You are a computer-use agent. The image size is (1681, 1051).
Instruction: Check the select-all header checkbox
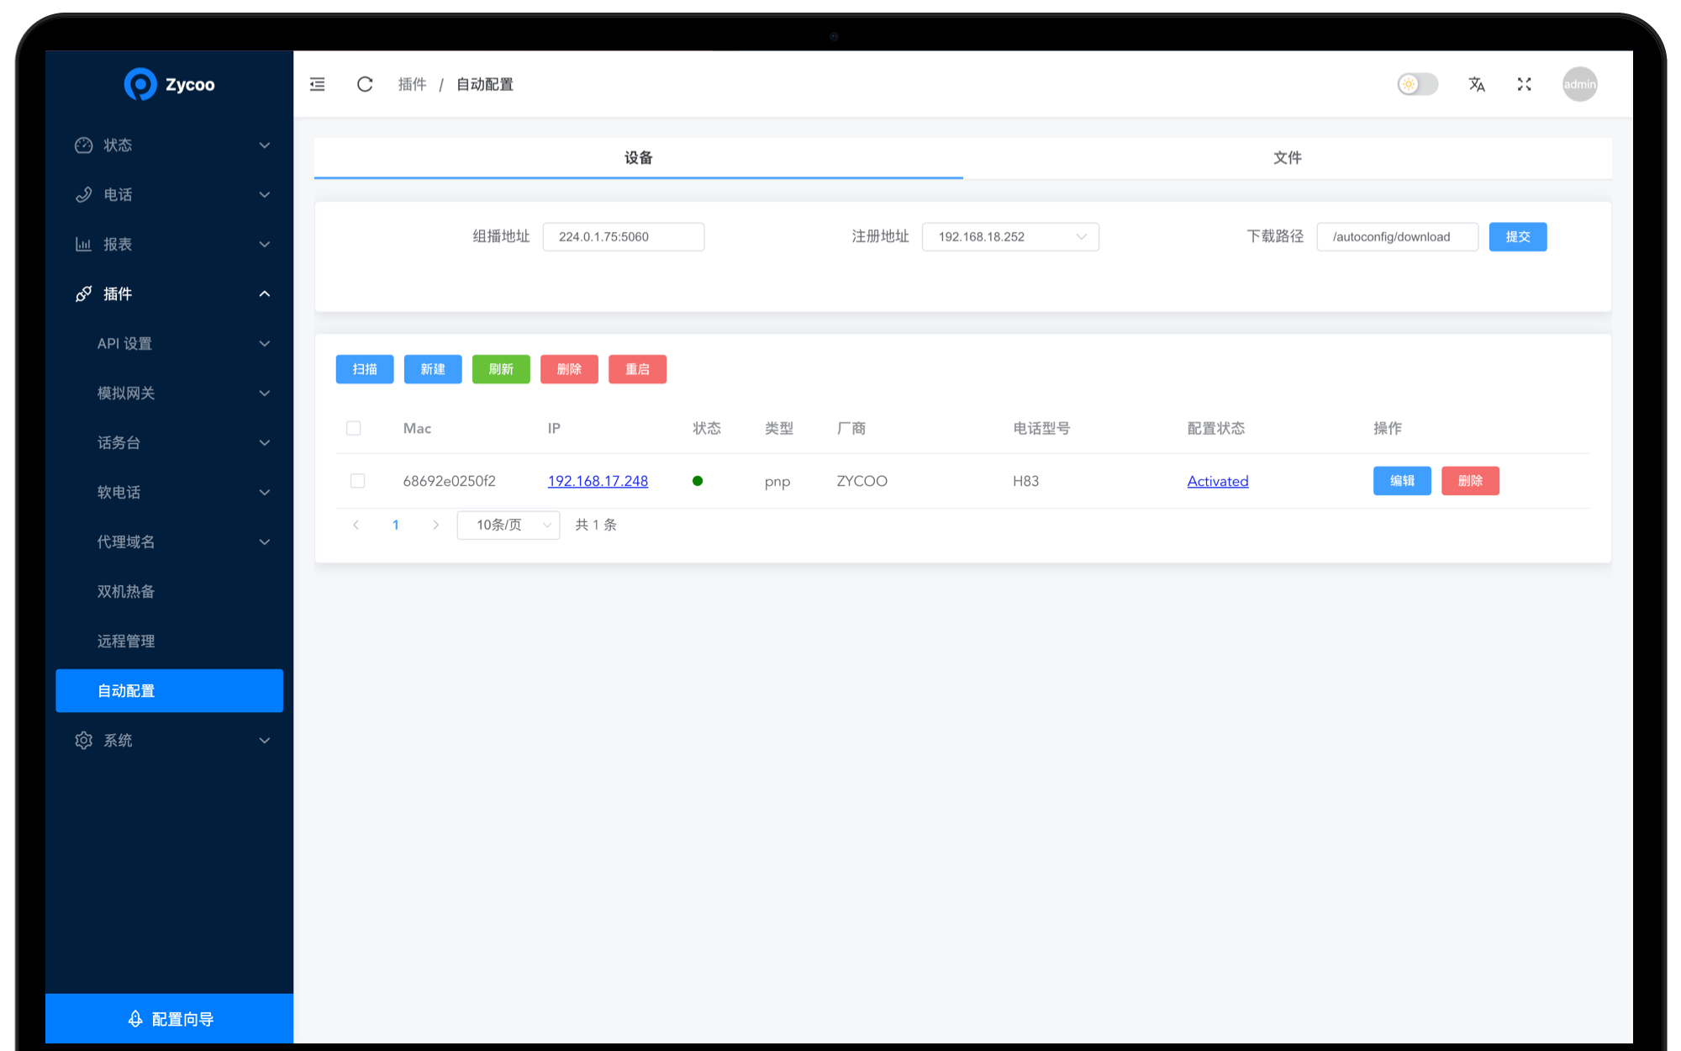pyautogui.click(x=354, y=429)
